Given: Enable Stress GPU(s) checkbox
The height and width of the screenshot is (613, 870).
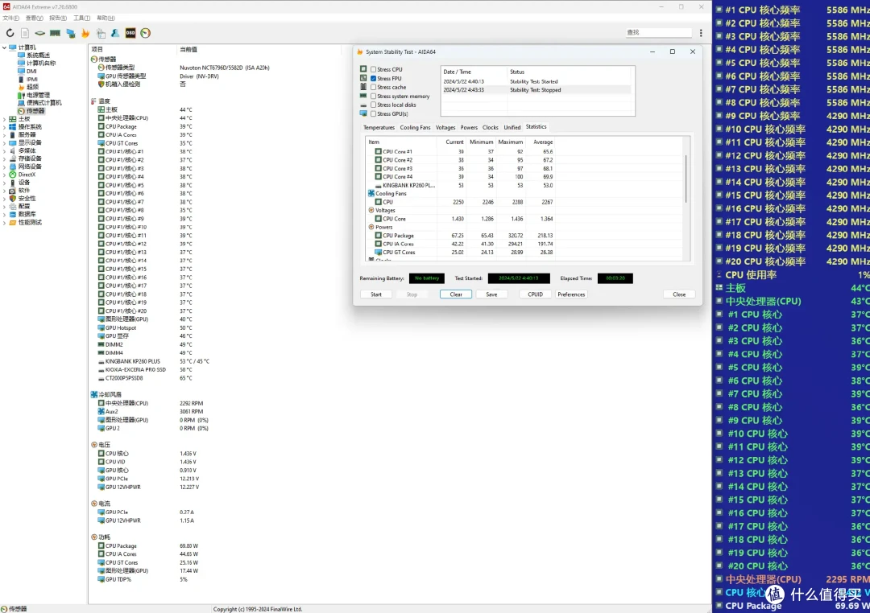Looking at the screenshot, I should pos(374,113).
